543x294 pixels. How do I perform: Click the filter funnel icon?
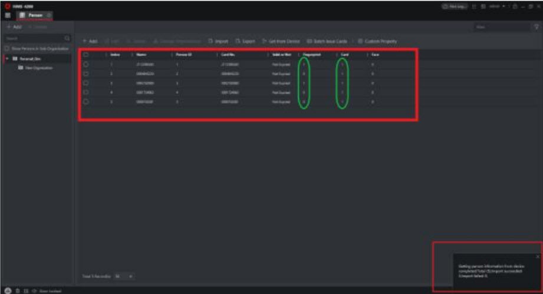click(x=537, y=27)
